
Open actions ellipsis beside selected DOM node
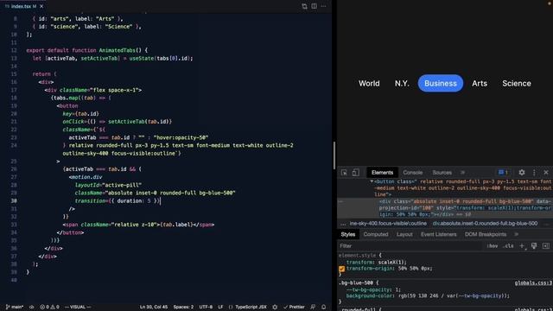point(340,201)
